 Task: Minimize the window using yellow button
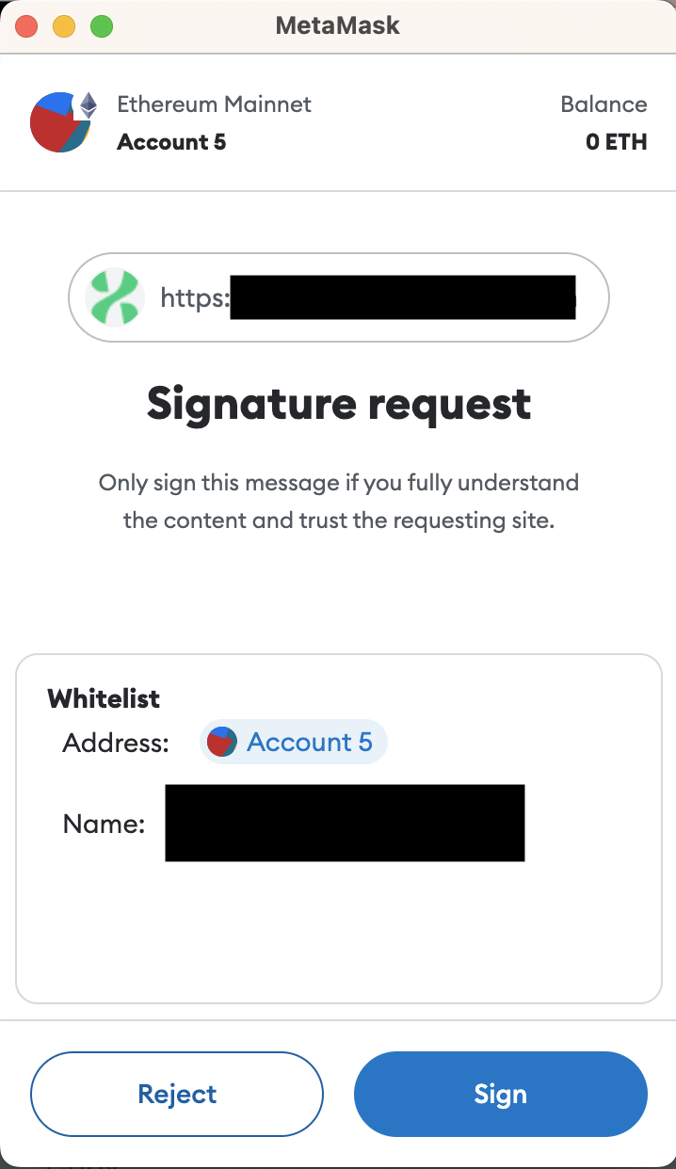64,26
